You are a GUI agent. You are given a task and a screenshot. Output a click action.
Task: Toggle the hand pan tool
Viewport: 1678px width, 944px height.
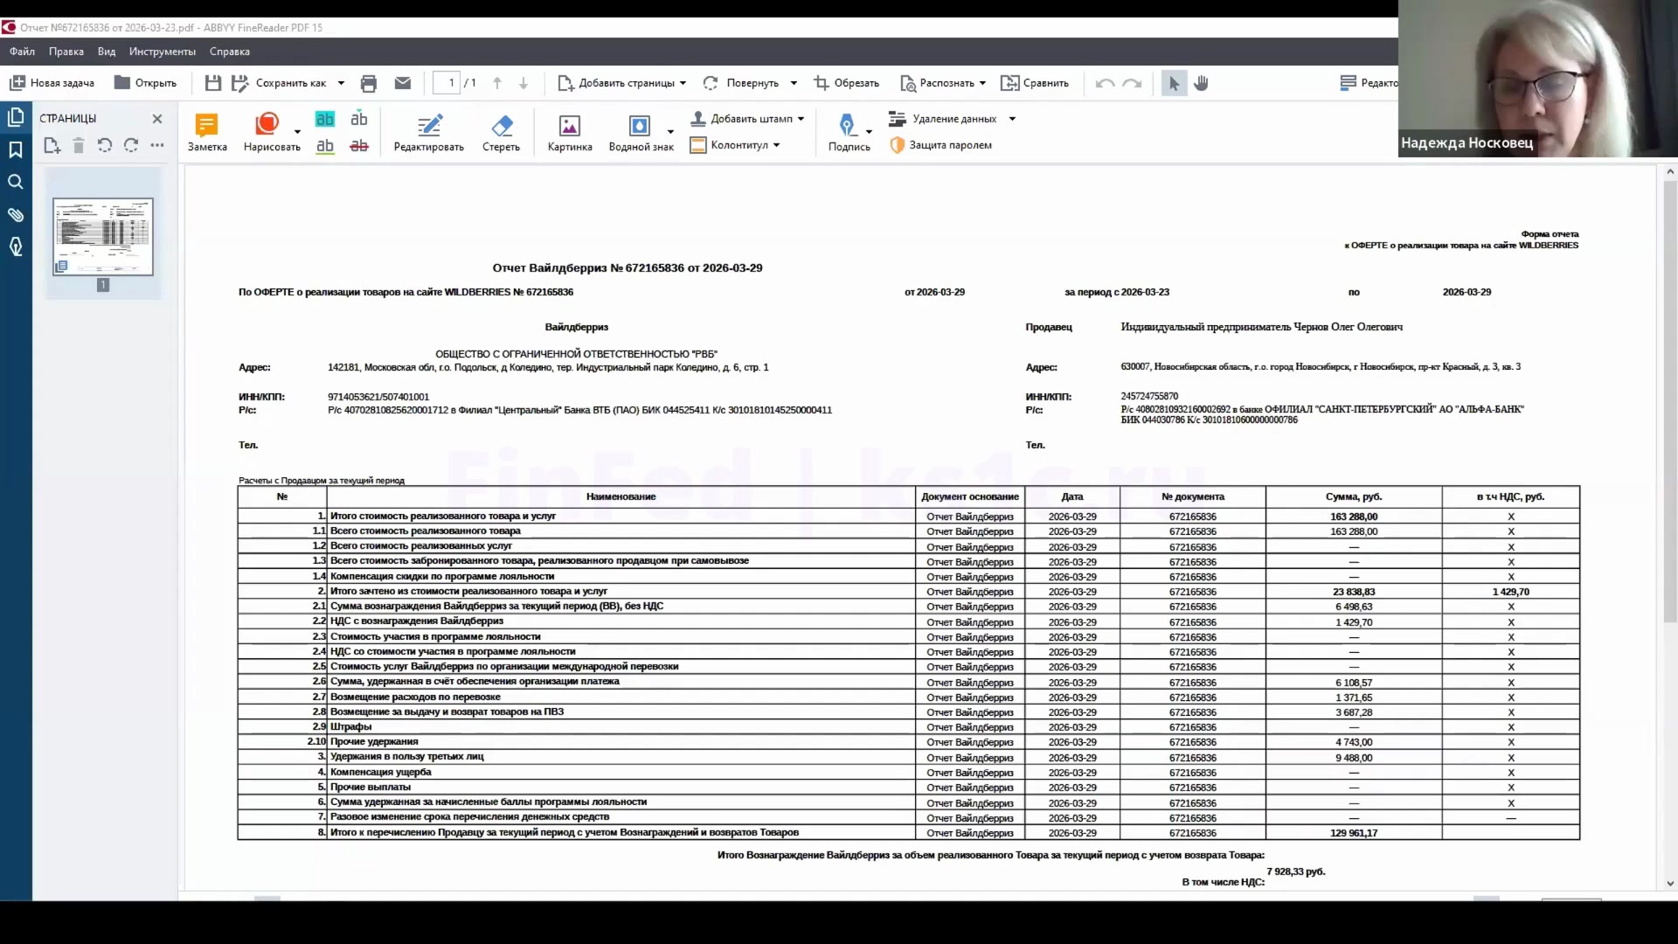click(x=1201, y=83)
